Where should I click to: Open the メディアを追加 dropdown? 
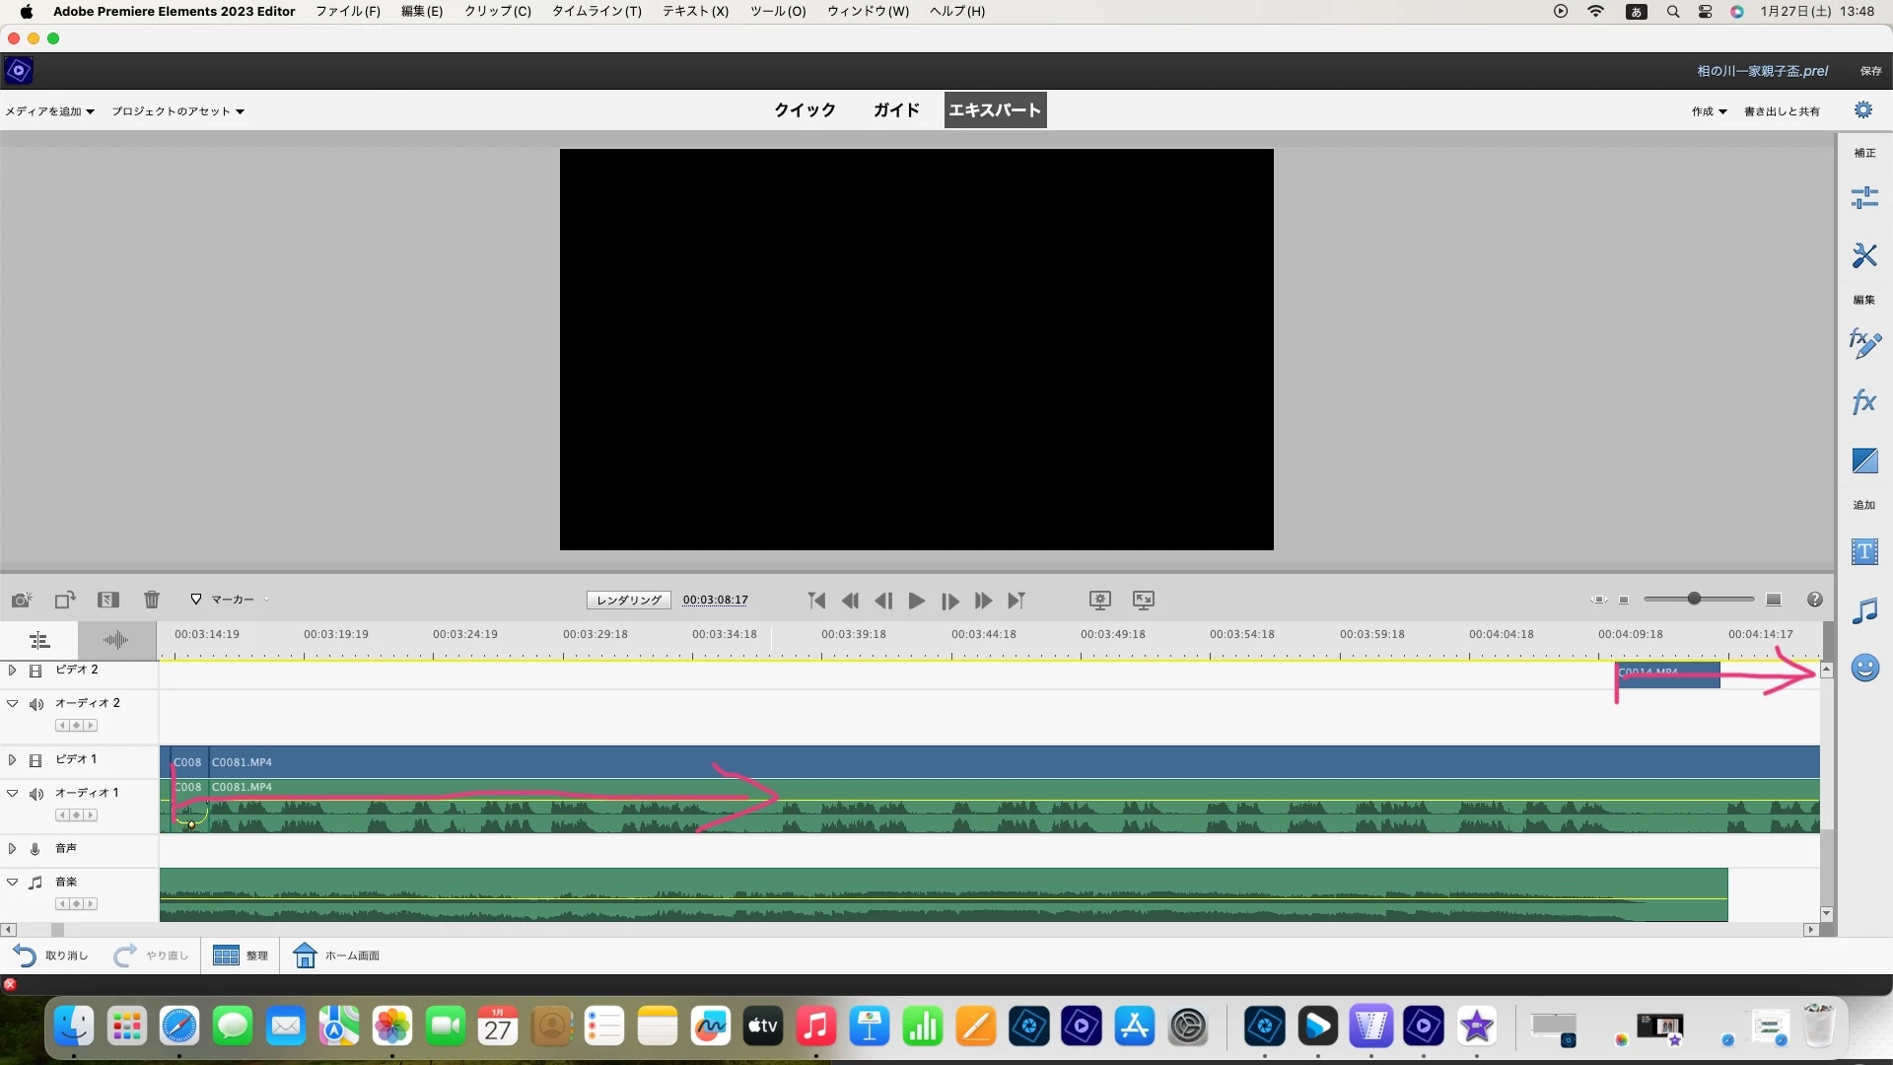pyautogui.click(x=49, y=111)
